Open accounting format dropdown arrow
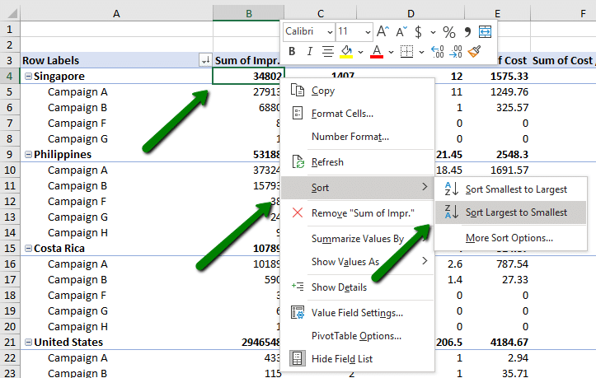The image size is (596, 378). (x=433, y=32)
